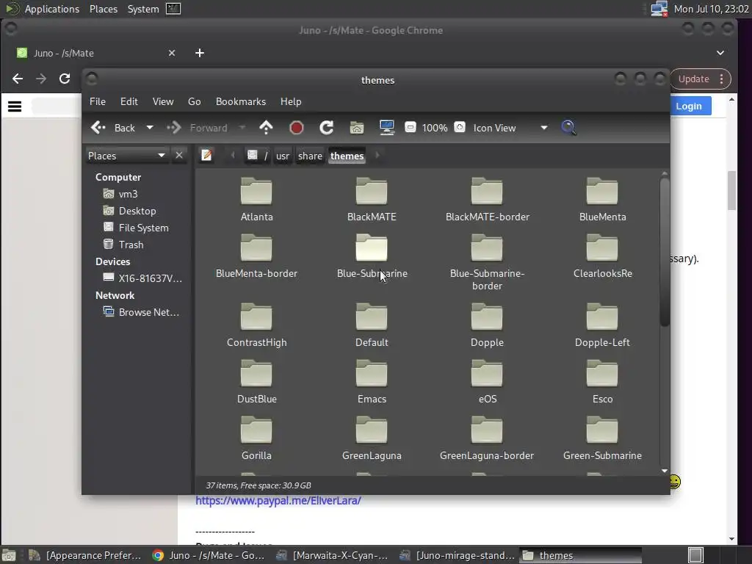Screen dimensions: 752x564
Task: Open View menu in themes window
Action: point(163,101)
